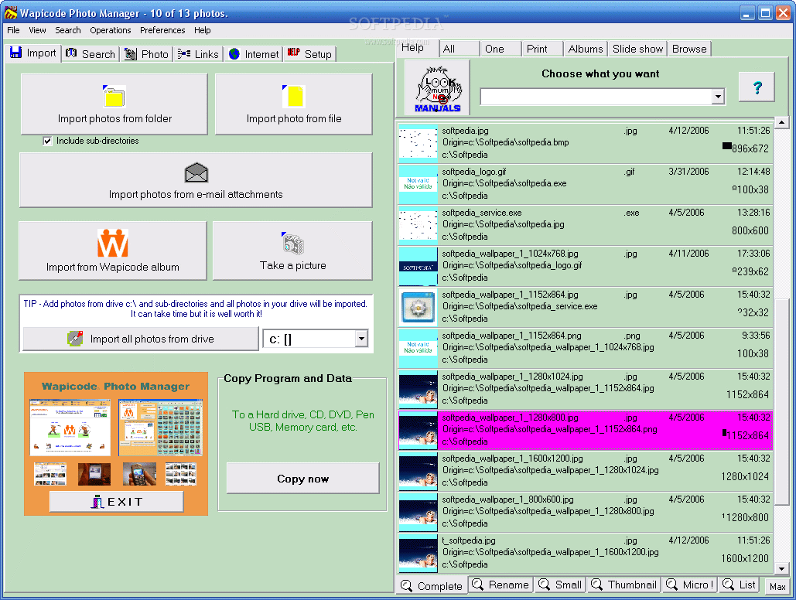Viewport: 796px width, 600px height.
Task: Open the Look Mum No Manuals help image
Action: pos(438,88)
